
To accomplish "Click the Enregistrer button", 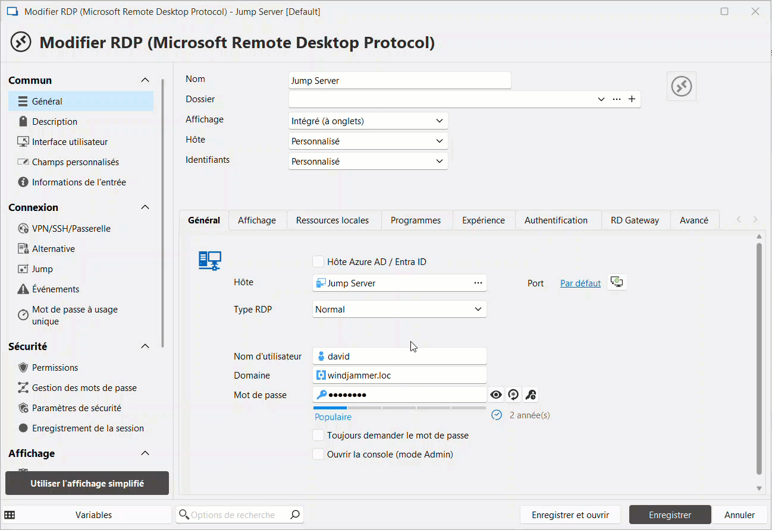I will click(670, 515).
